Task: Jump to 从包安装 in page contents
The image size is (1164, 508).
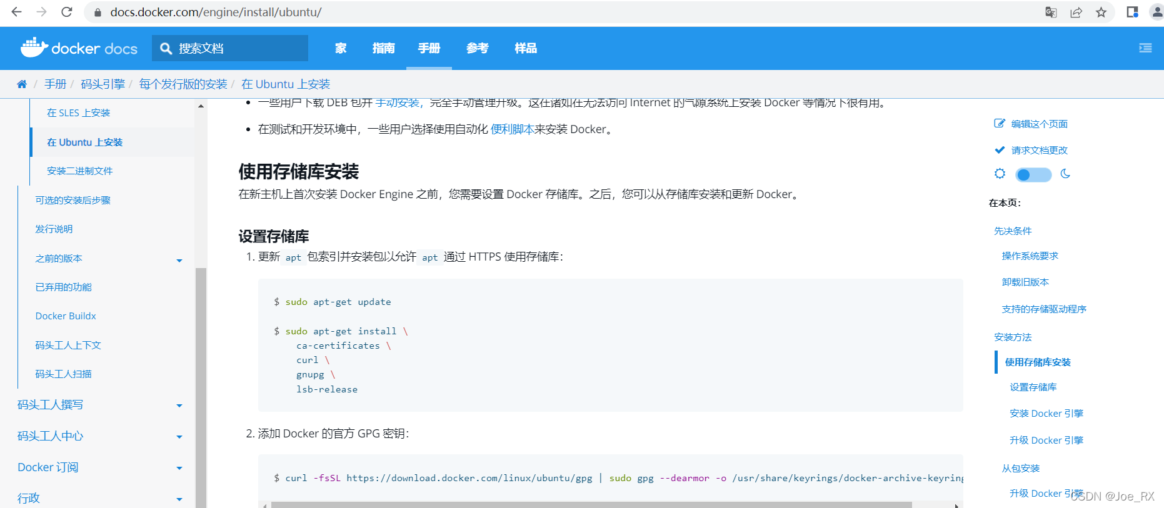Action: point(1020,468)
